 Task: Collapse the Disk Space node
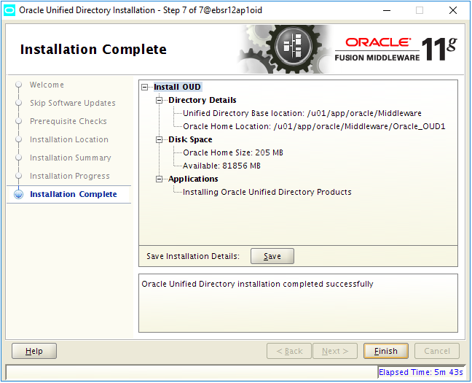click(x=159, y=139)
